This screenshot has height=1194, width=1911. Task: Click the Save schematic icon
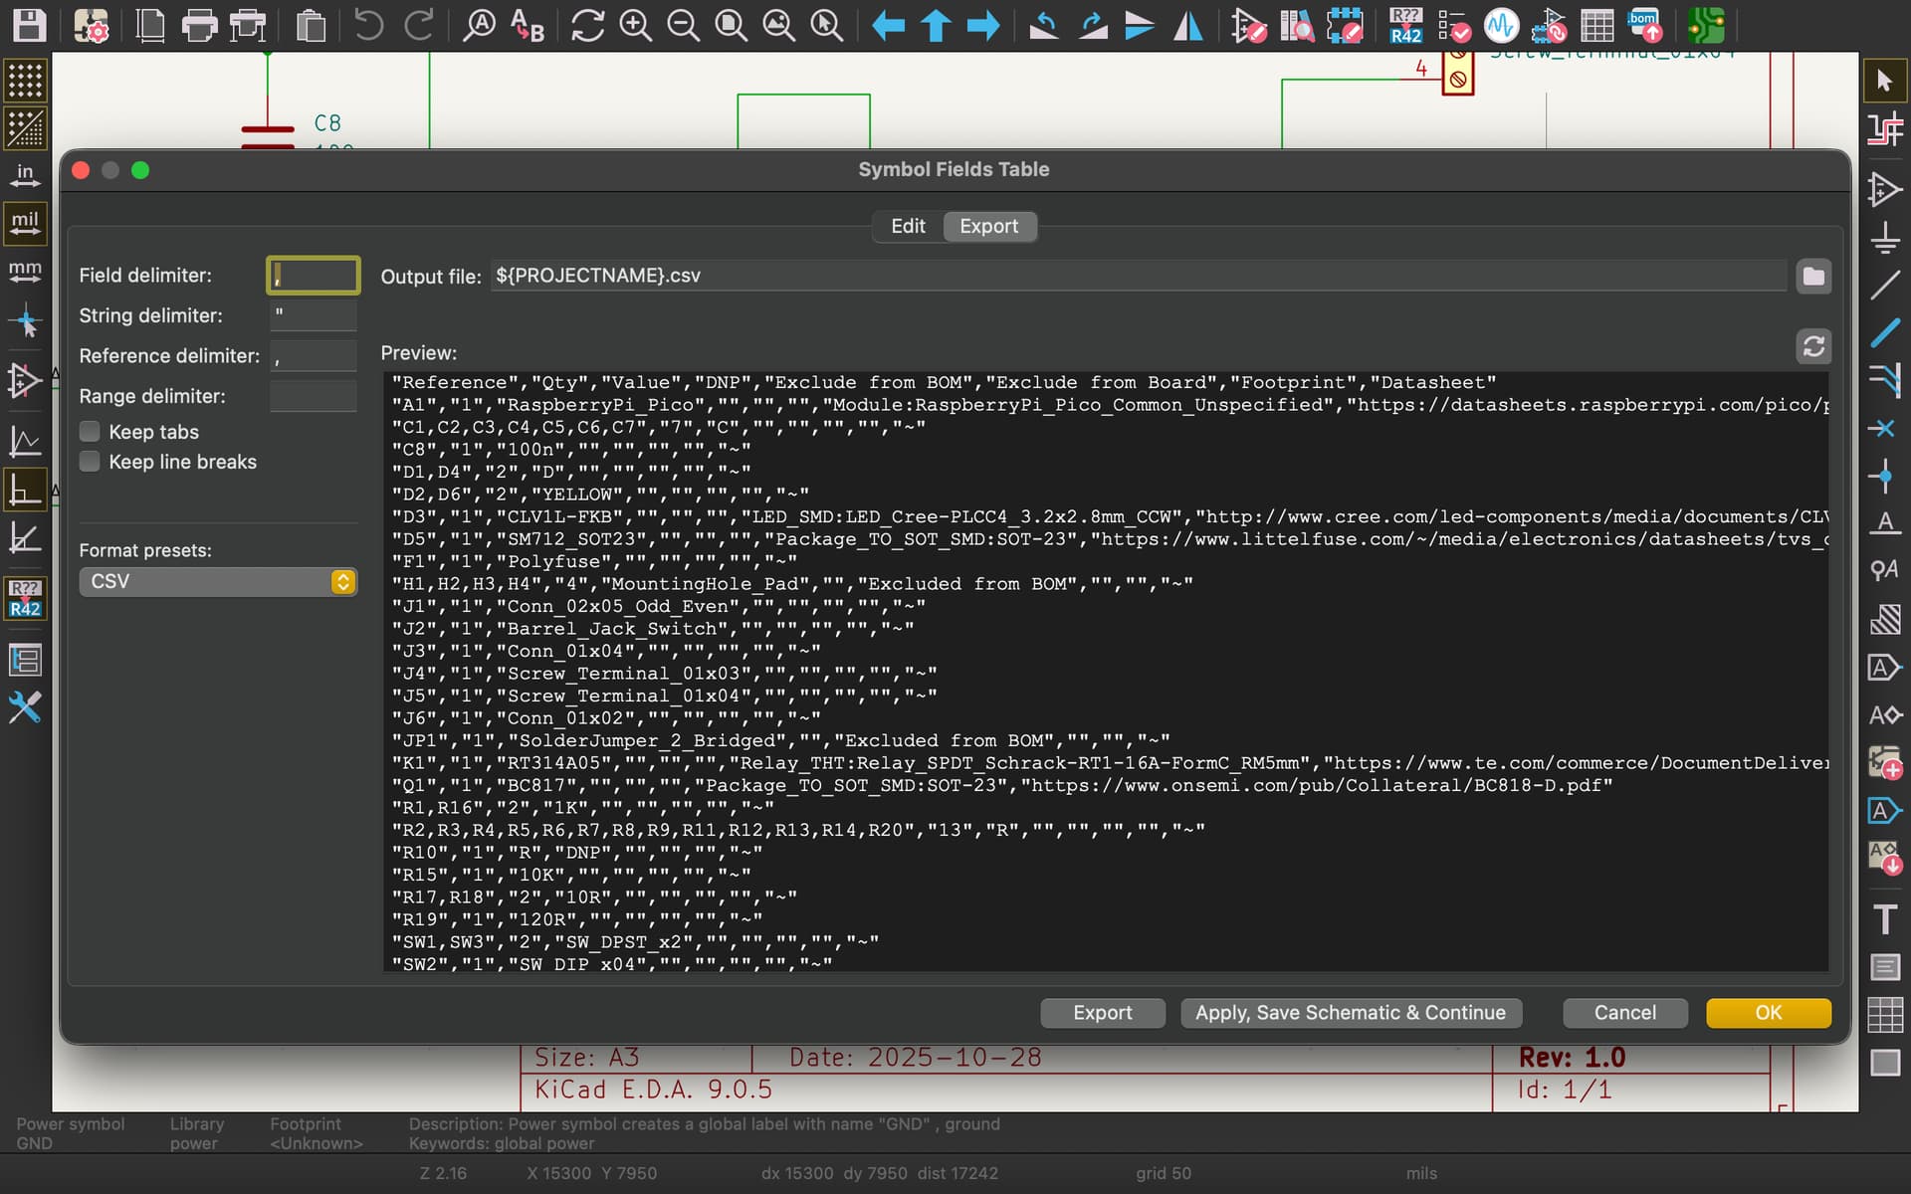tap(29, 25)
